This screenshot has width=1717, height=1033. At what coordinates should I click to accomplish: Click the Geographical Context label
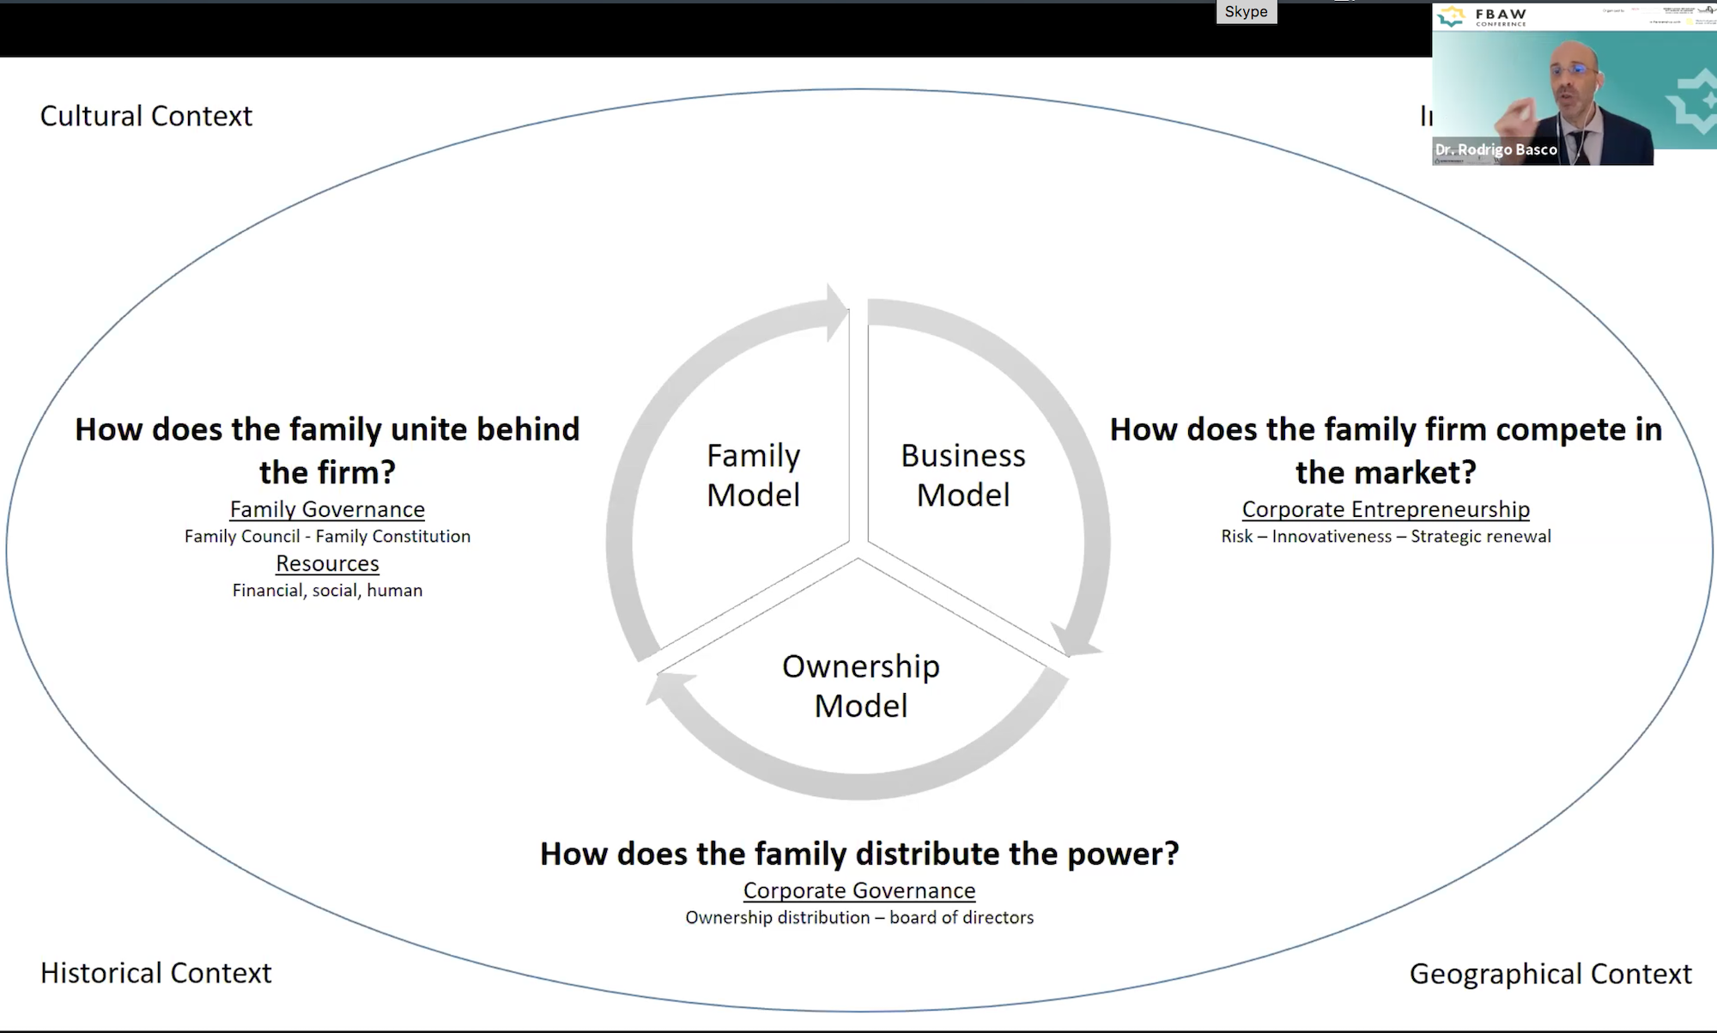pyautogui.click(x=1550, y=974)
